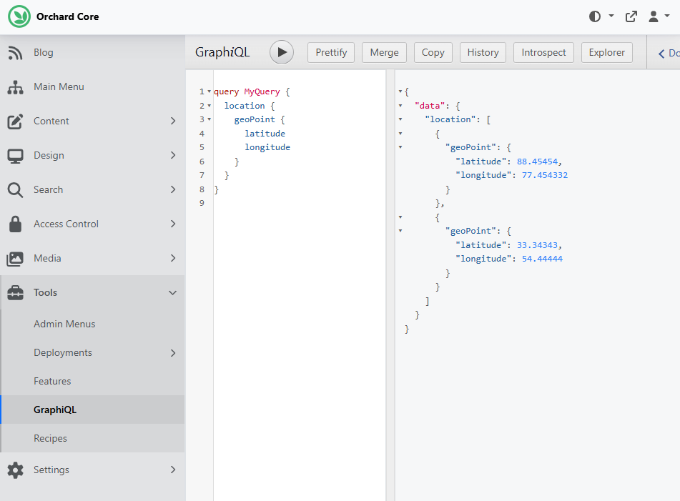Screen dimensions: 680x501
Task: Select the Content menu label
Action: (51, 121)
